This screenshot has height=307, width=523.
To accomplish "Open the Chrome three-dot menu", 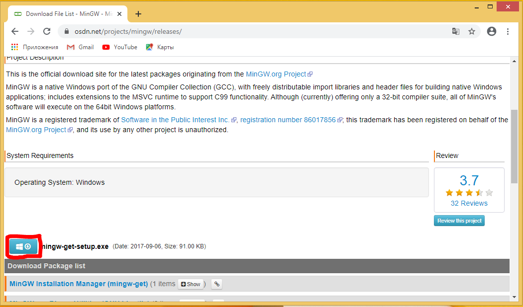I will coord(508,31).
